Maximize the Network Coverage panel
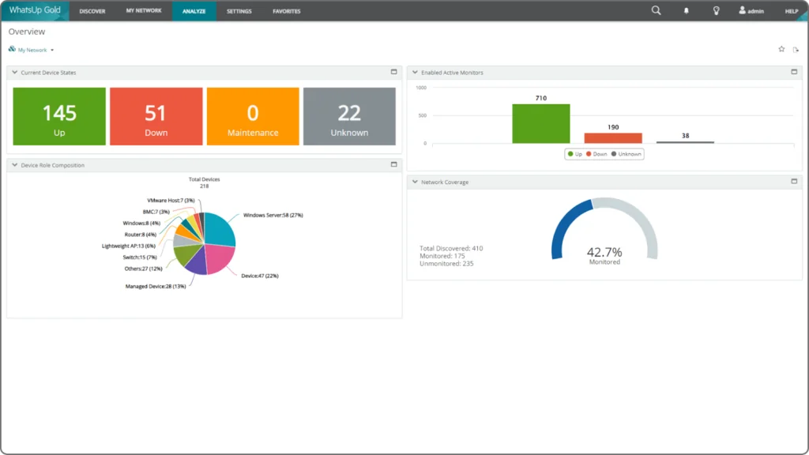 pos(794,182)
